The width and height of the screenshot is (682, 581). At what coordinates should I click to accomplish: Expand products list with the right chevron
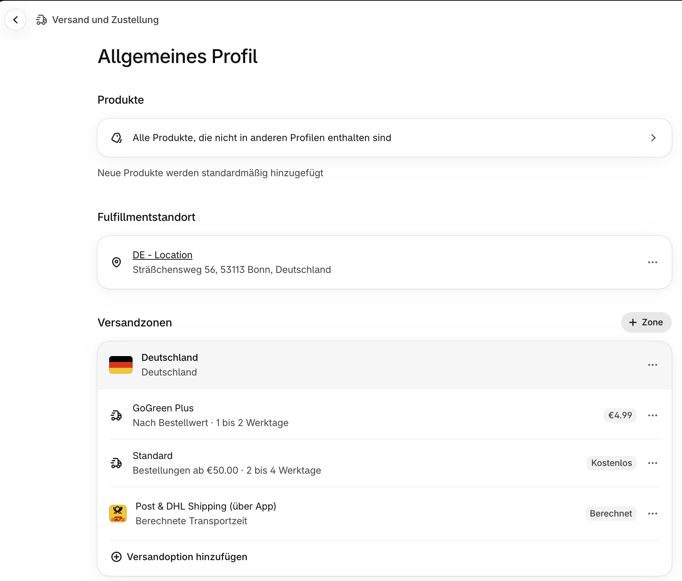point(653,138)
